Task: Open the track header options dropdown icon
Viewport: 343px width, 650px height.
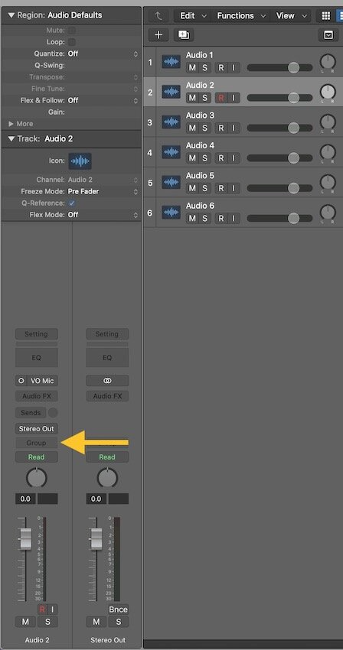Action: click(x=328, y=35)
